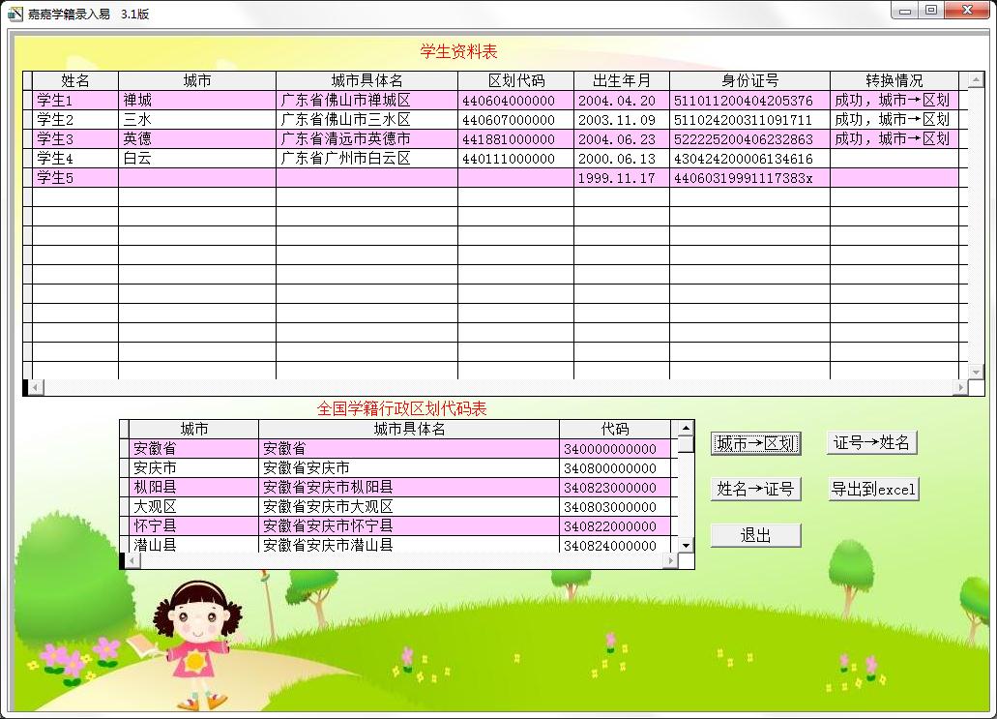The image size is (997, 719).
Task: Click the 转换情况 column header
Action: [894, 81]
